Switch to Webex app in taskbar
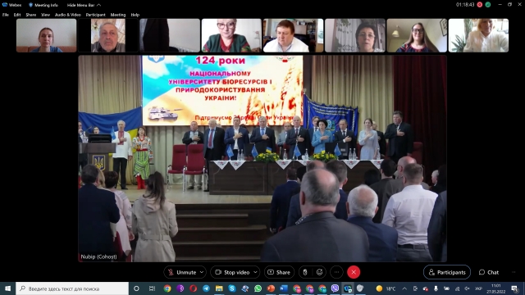This screenshot has width=525, height=295. tap(348, 288)
